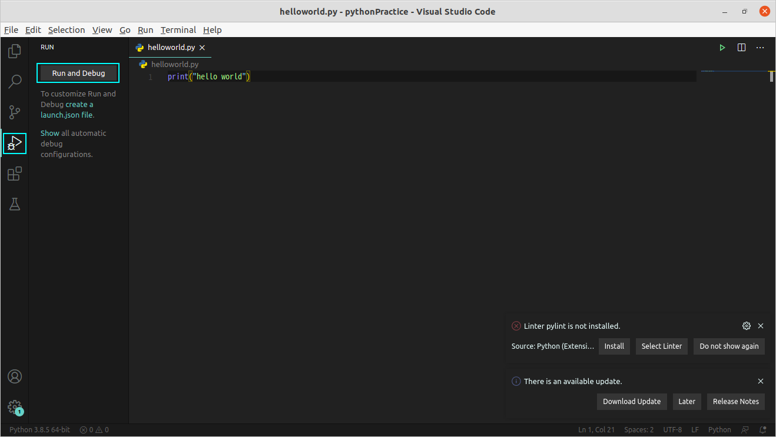Change file encoding UTF-8
Image resolution: width=776 pixels, height=437 pixels.
(672, 430)
